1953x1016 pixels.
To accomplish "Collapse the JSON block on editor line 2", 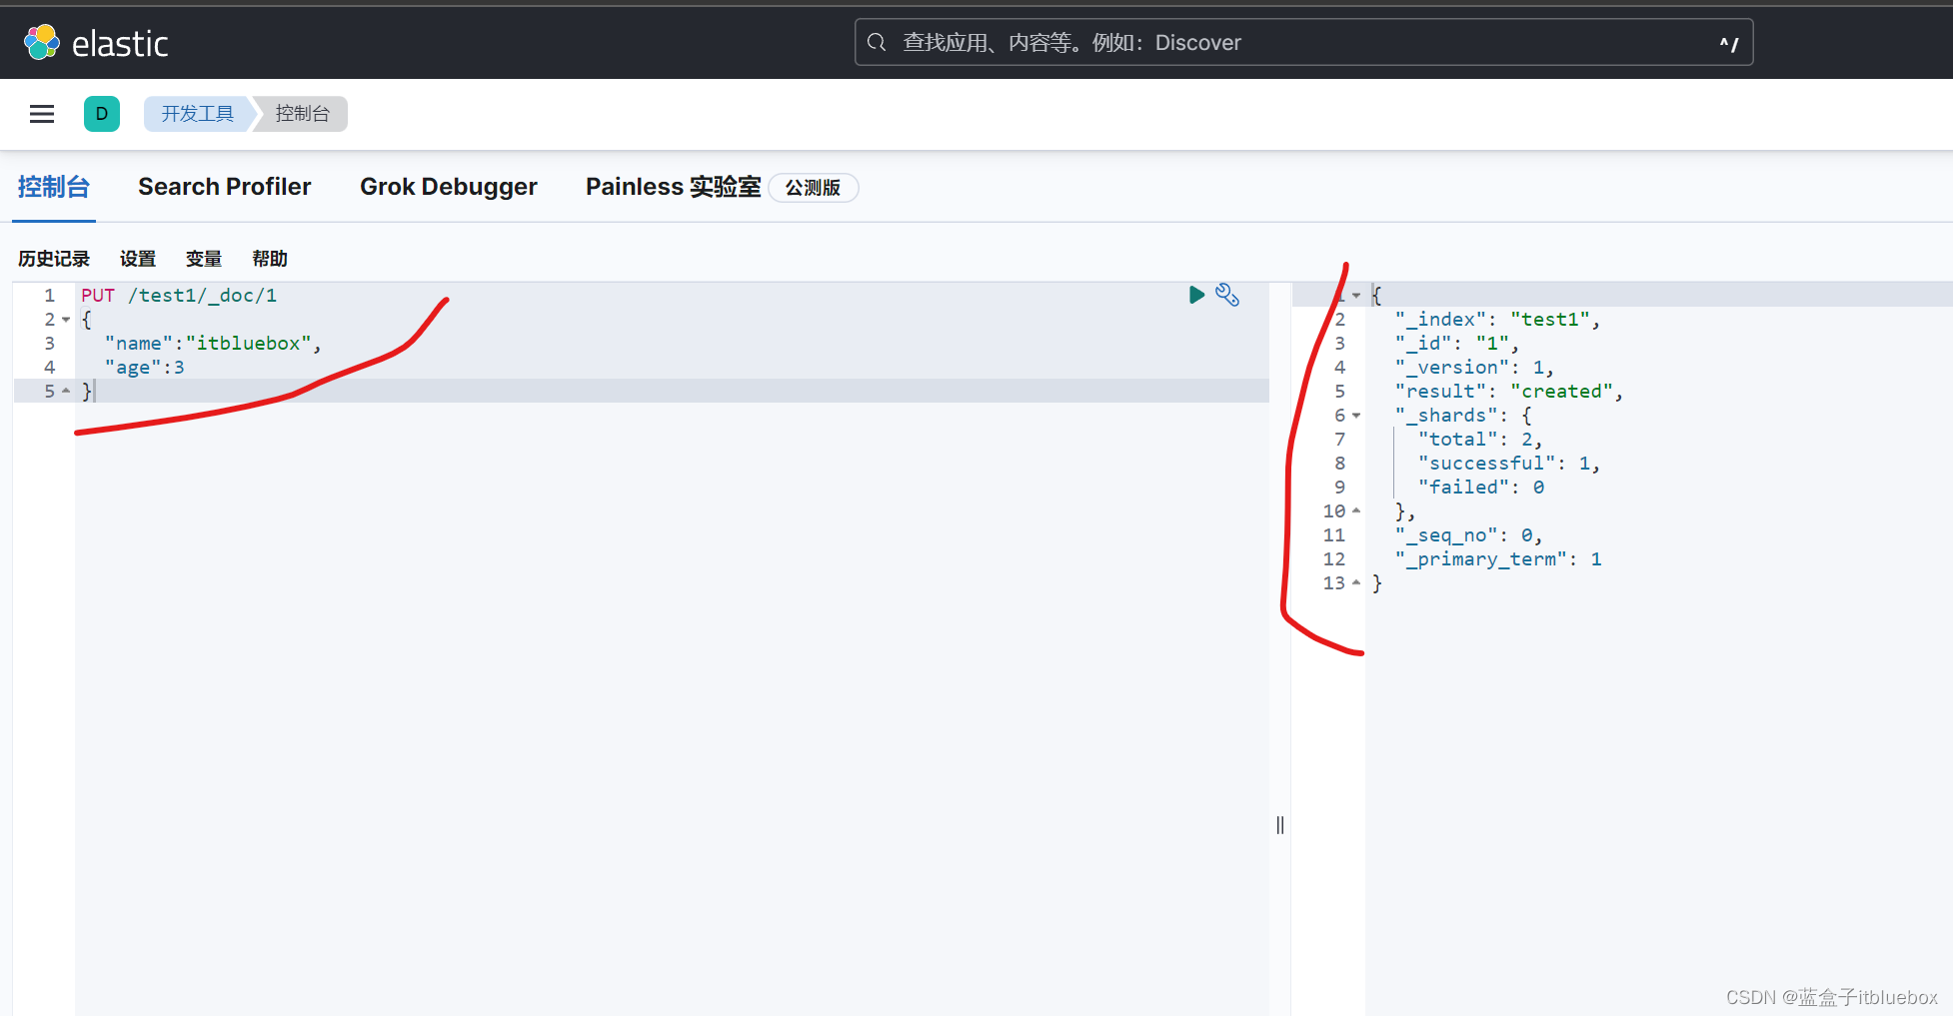I will tap(66, 319).
